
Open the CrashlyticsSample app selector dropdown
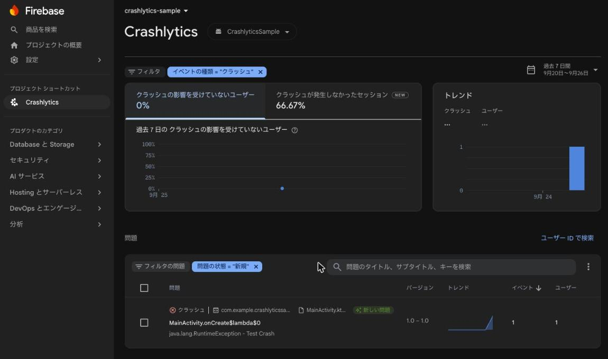pos(252,32)
